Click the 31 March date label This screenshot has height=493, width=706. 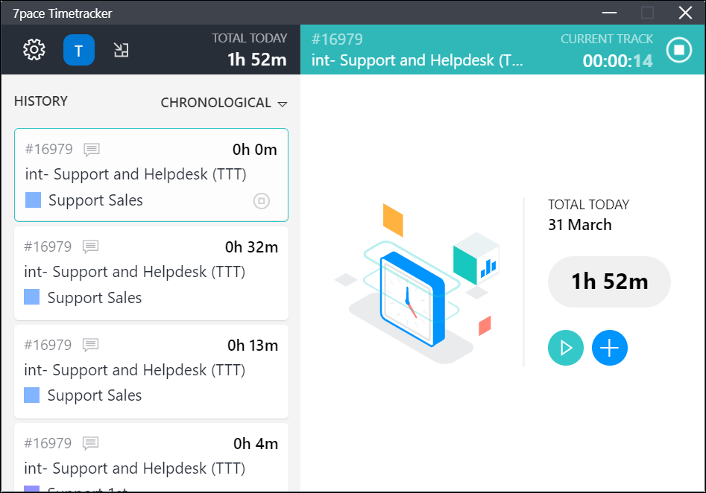point(580,224)
